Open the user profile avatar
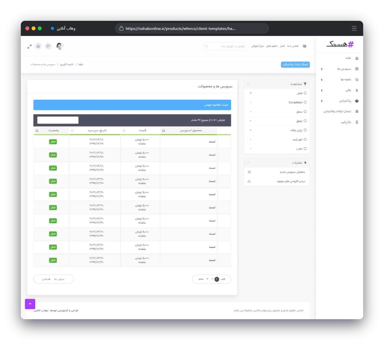 point(59,46)
